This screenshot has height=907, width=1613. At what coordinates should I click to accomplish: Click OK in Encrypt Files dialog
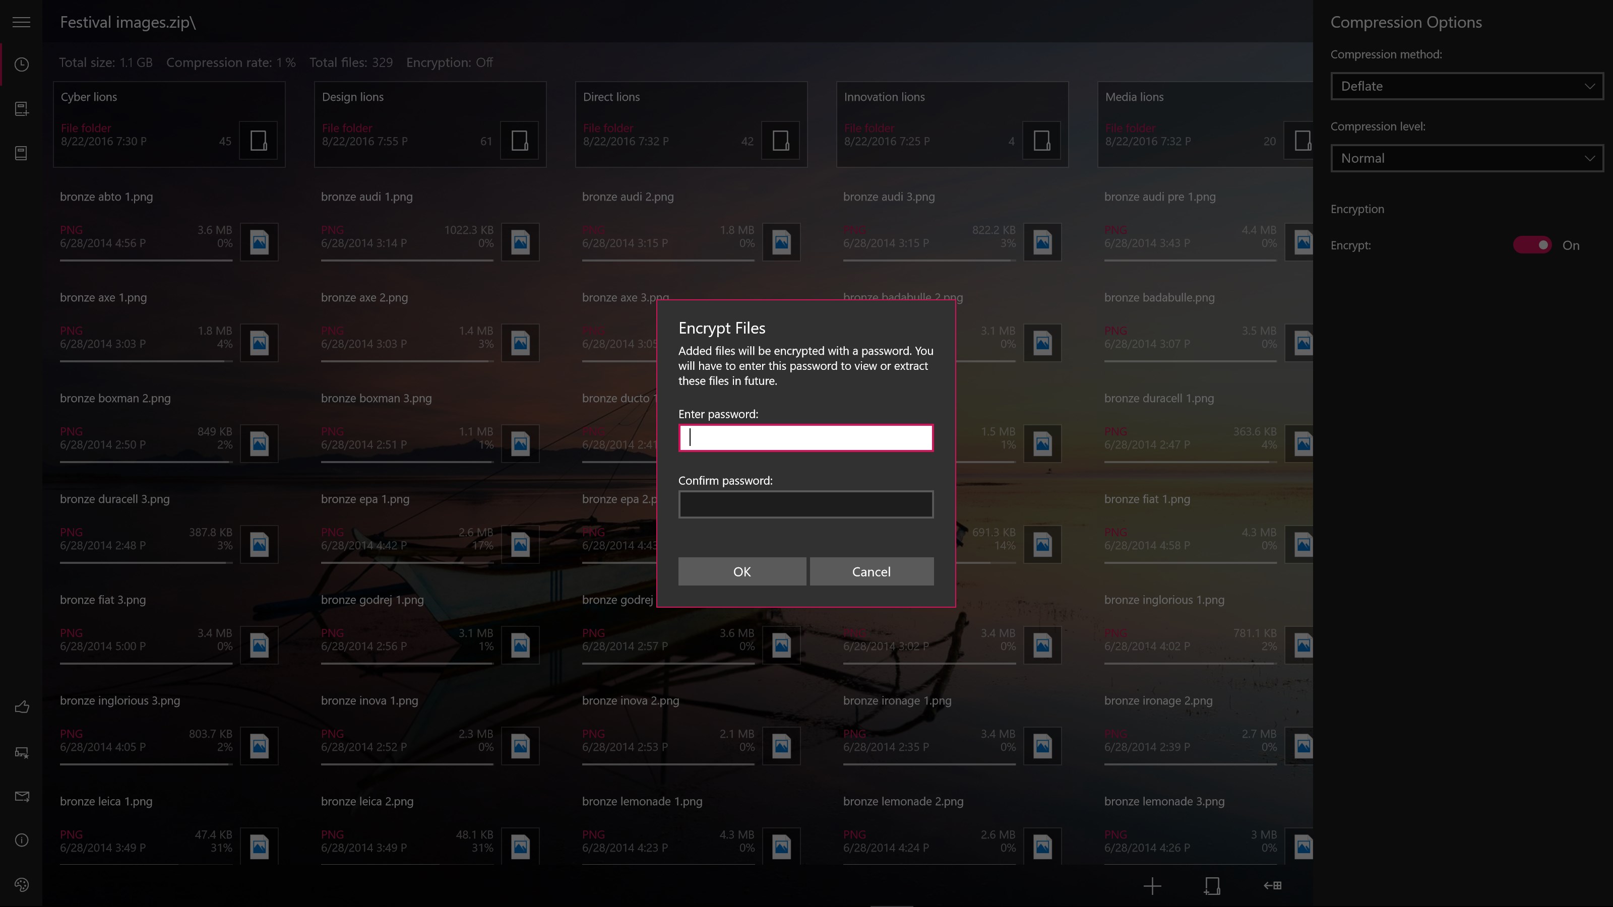[x=742, y=571]
